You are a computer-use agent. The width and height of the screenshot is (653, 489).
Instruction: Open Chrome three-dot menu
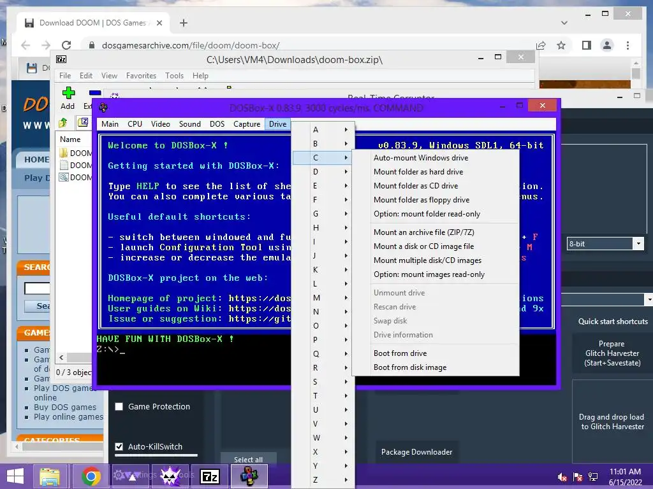pos(627,45)
